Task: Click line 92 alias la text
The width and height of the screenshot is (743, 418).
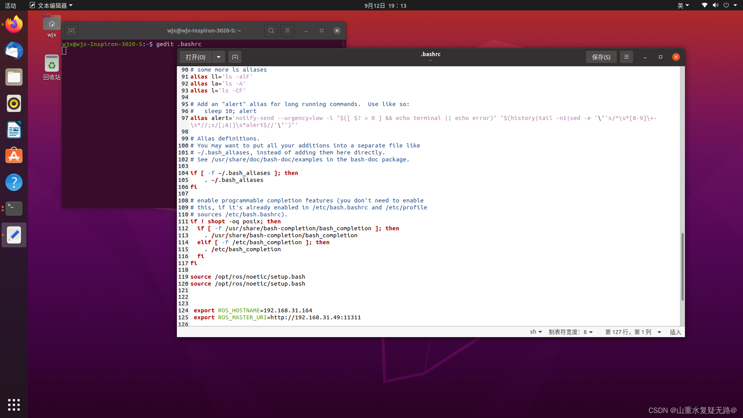Action: pos(218,84)
